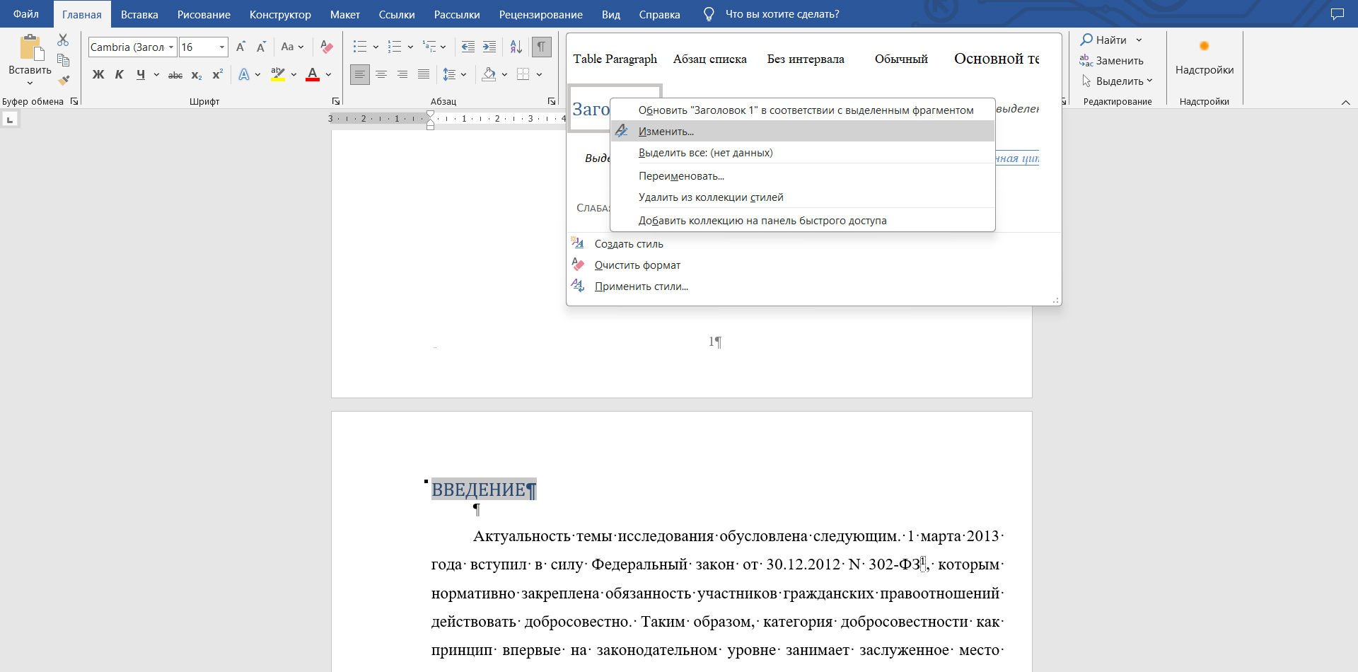Activate the Format Painter brush
Screen dimensions: 1358x672
[63, 81]
